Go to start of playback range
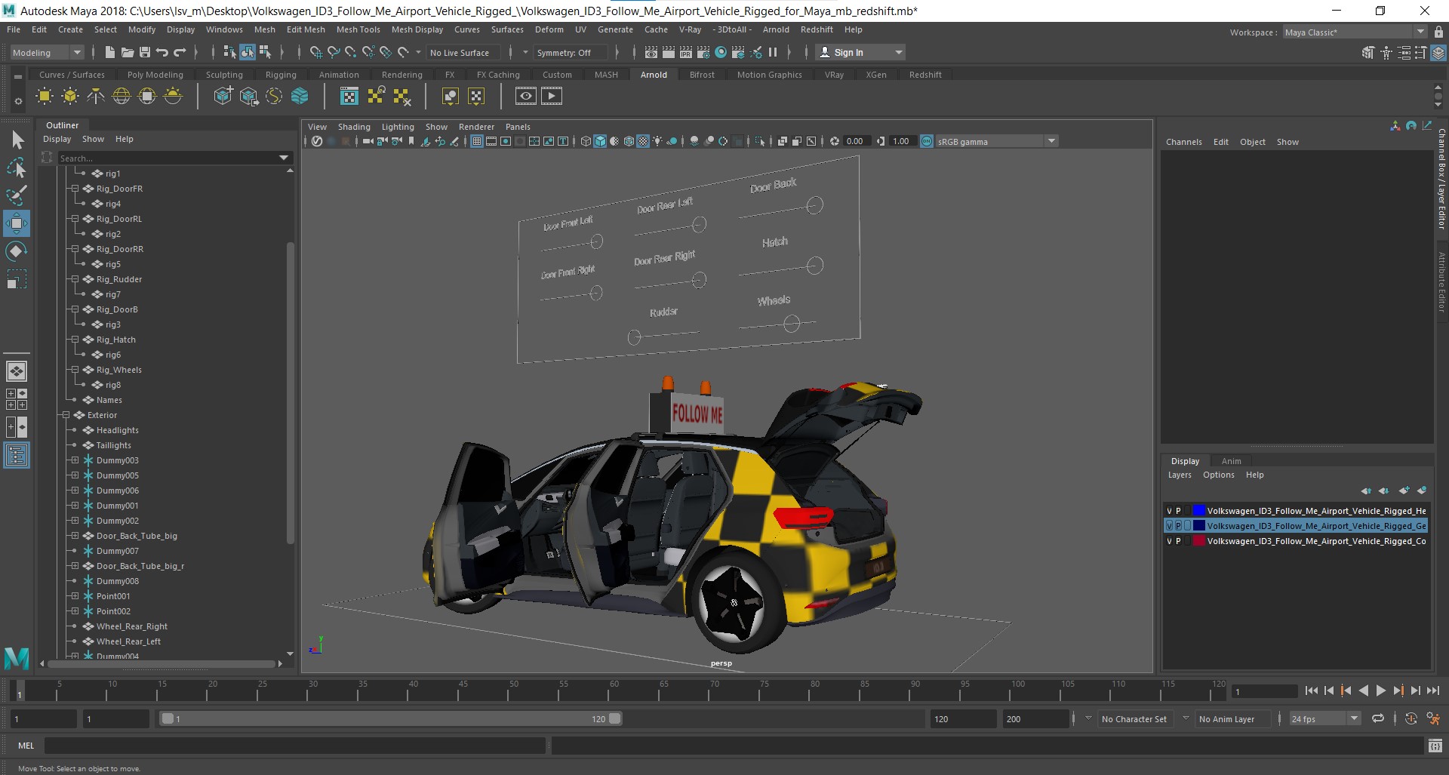Screen dimensions: 1449x775 coord(1311,690)
